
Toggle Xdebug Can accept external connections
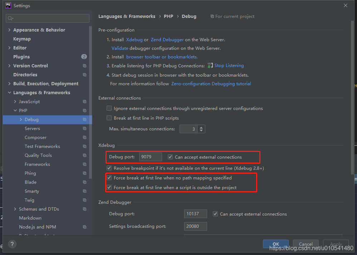coord(170,157)
